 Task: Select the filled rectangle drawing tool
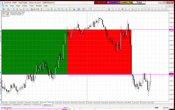click(x=122, y=9)
